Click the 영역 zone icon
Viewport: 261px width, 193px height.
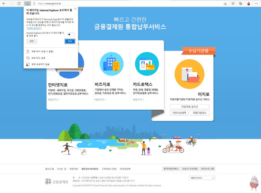(x=28, y=64)
